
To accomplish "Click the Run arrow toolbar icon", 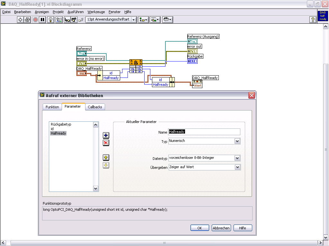I will [x=21, y=20].
